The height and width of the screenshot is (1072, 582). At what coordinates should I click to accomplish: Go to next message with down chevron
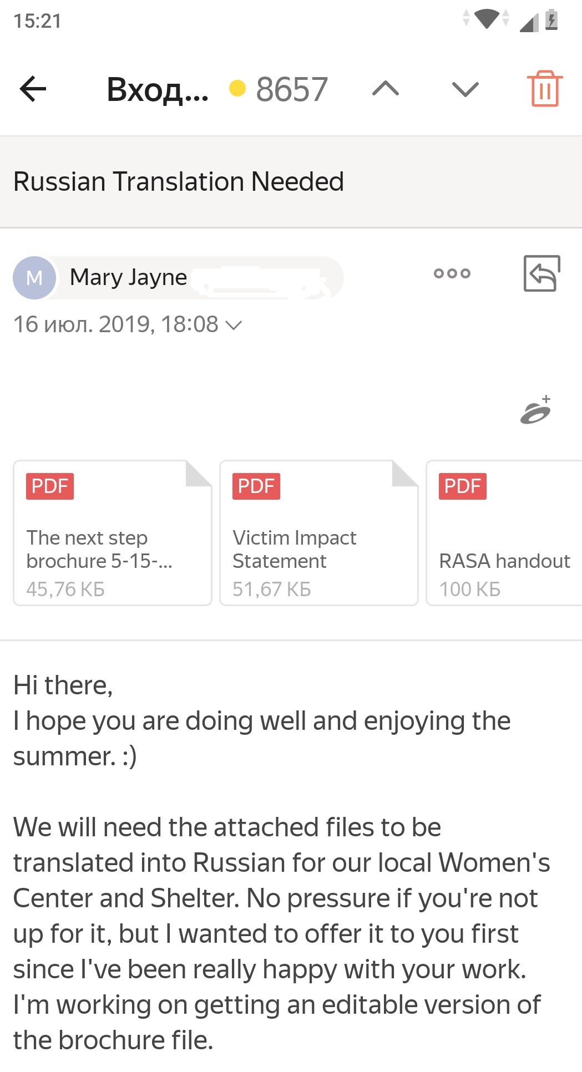click(x=465, y=89)
